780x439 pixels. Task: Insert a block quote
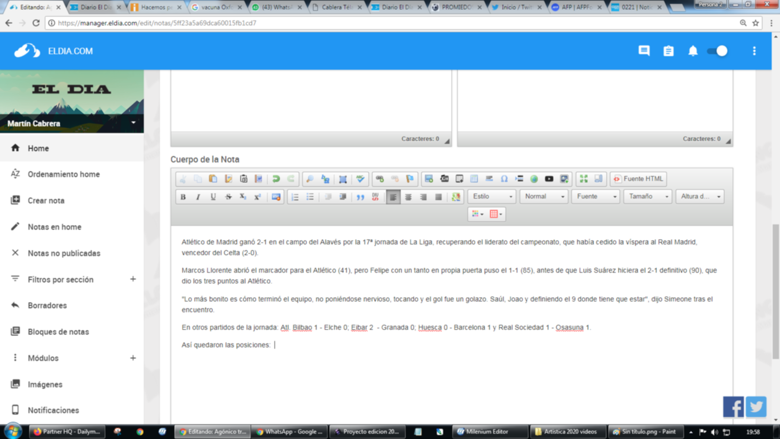coord(360,197)
